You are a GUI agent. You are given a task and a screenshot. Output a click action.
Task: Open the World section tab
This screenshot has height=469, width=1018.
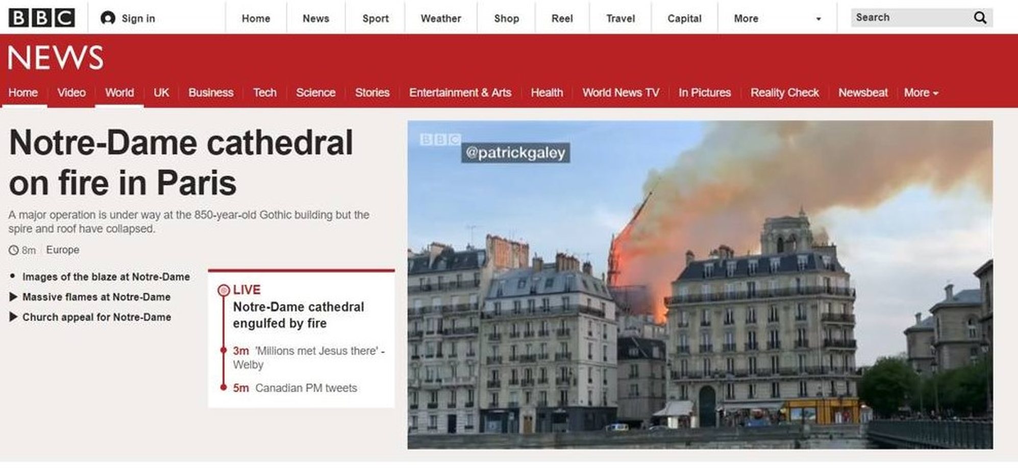119,93
